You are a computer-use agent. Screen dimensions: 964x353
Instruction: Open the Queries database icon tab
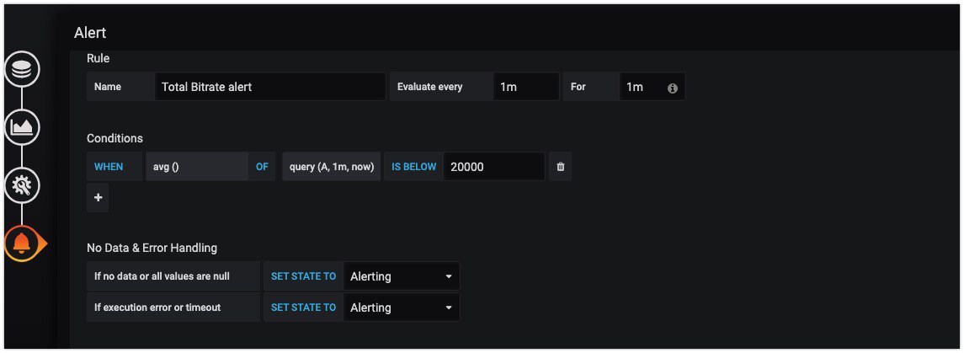(22, 69)
